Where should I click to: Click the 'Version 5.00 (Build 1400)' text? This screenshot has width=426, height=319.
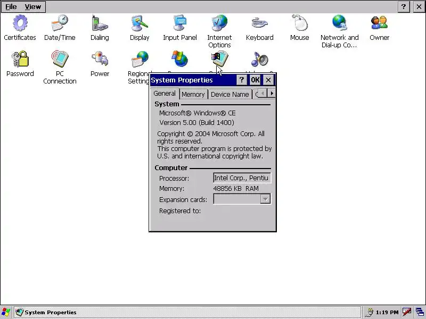(197, 123)
